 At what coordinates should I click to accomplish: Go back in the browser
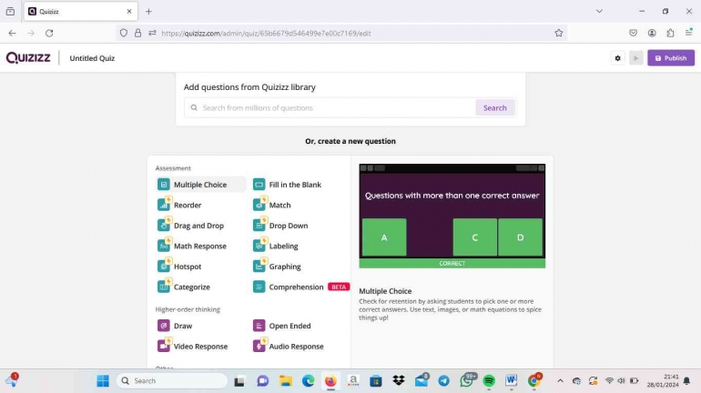pyautogui.click(x=12, y=33)
